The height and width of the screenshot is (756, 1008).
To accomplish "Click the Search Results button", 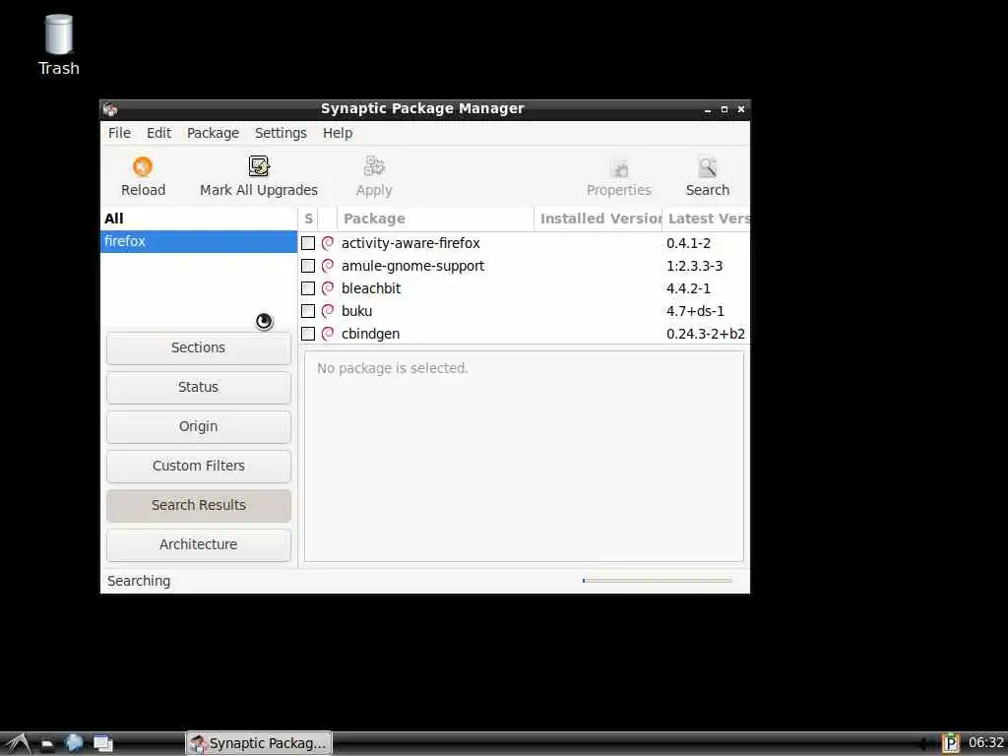I will coord(199,505).
